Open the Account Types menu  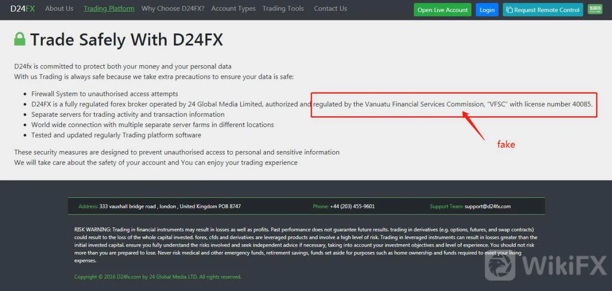click(x=233, y=9)
